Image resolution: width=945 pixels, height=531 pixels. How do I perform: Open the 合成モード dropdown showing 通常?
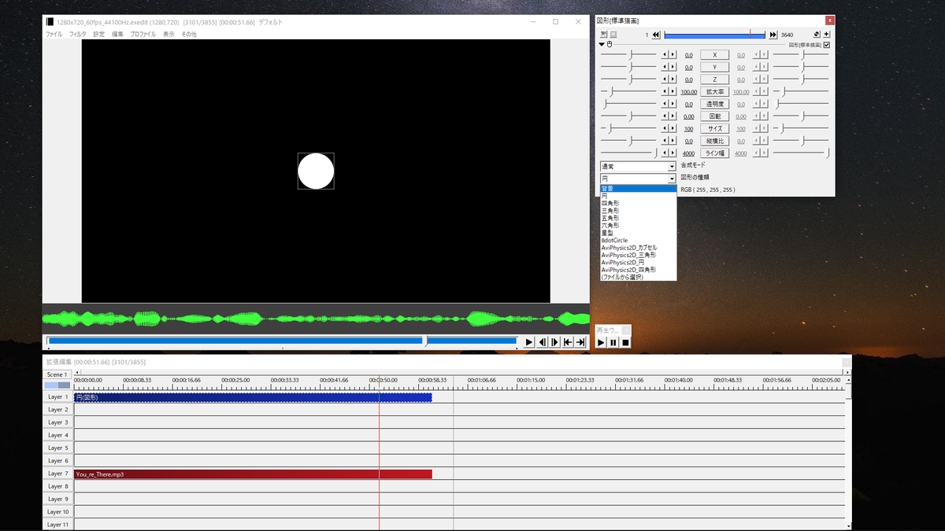638,166
